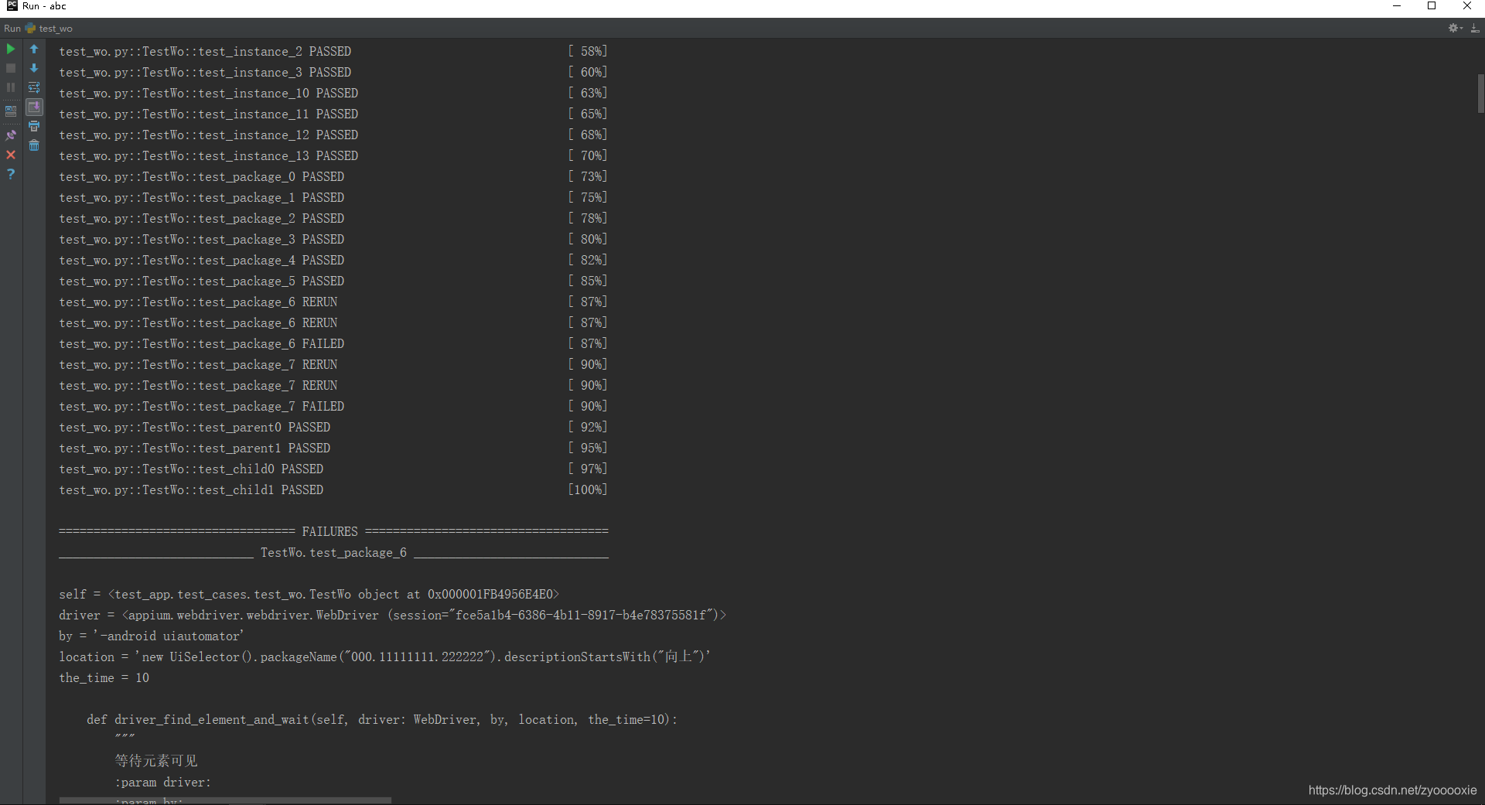Image resolution: width=1485 pixels, height=805 pixels.
Task: Pin the Run tab with pin icon
Action: point(11,135)
